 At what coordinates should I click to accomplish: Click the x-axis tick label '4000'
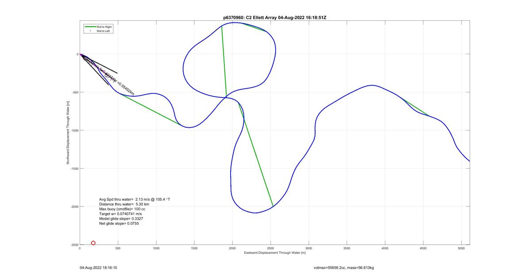385,248
